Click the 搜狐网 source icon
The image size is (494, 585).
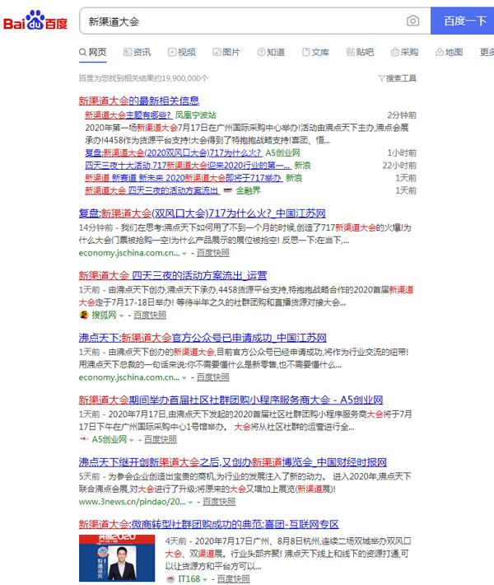pyautogui.click(x=84, y=315)
